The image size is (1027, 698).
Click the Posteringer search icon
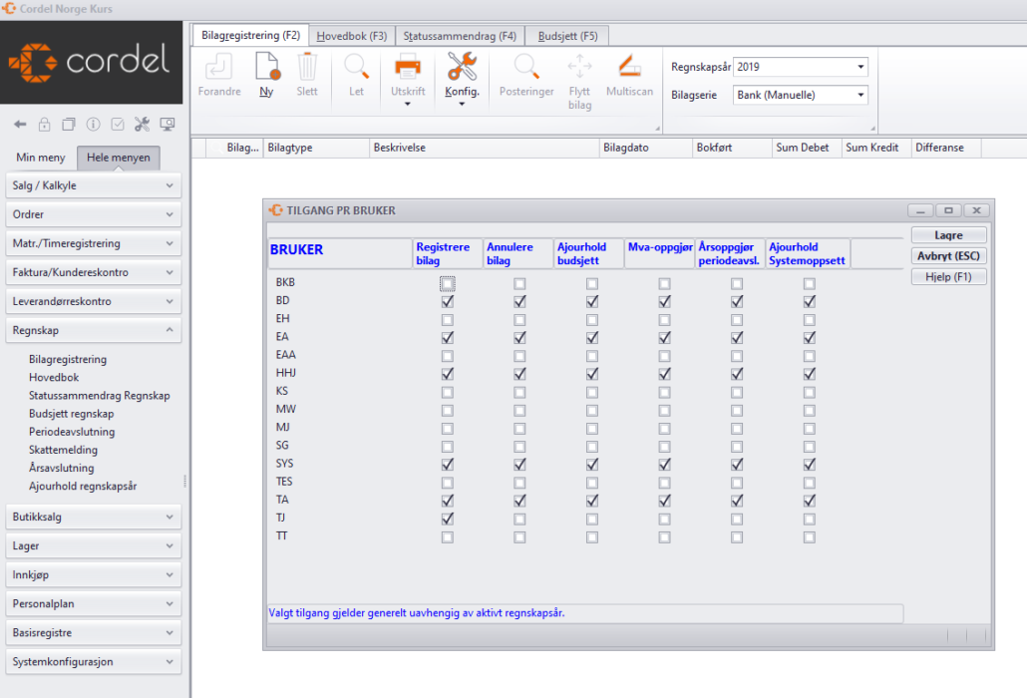(x=526, y=66)
